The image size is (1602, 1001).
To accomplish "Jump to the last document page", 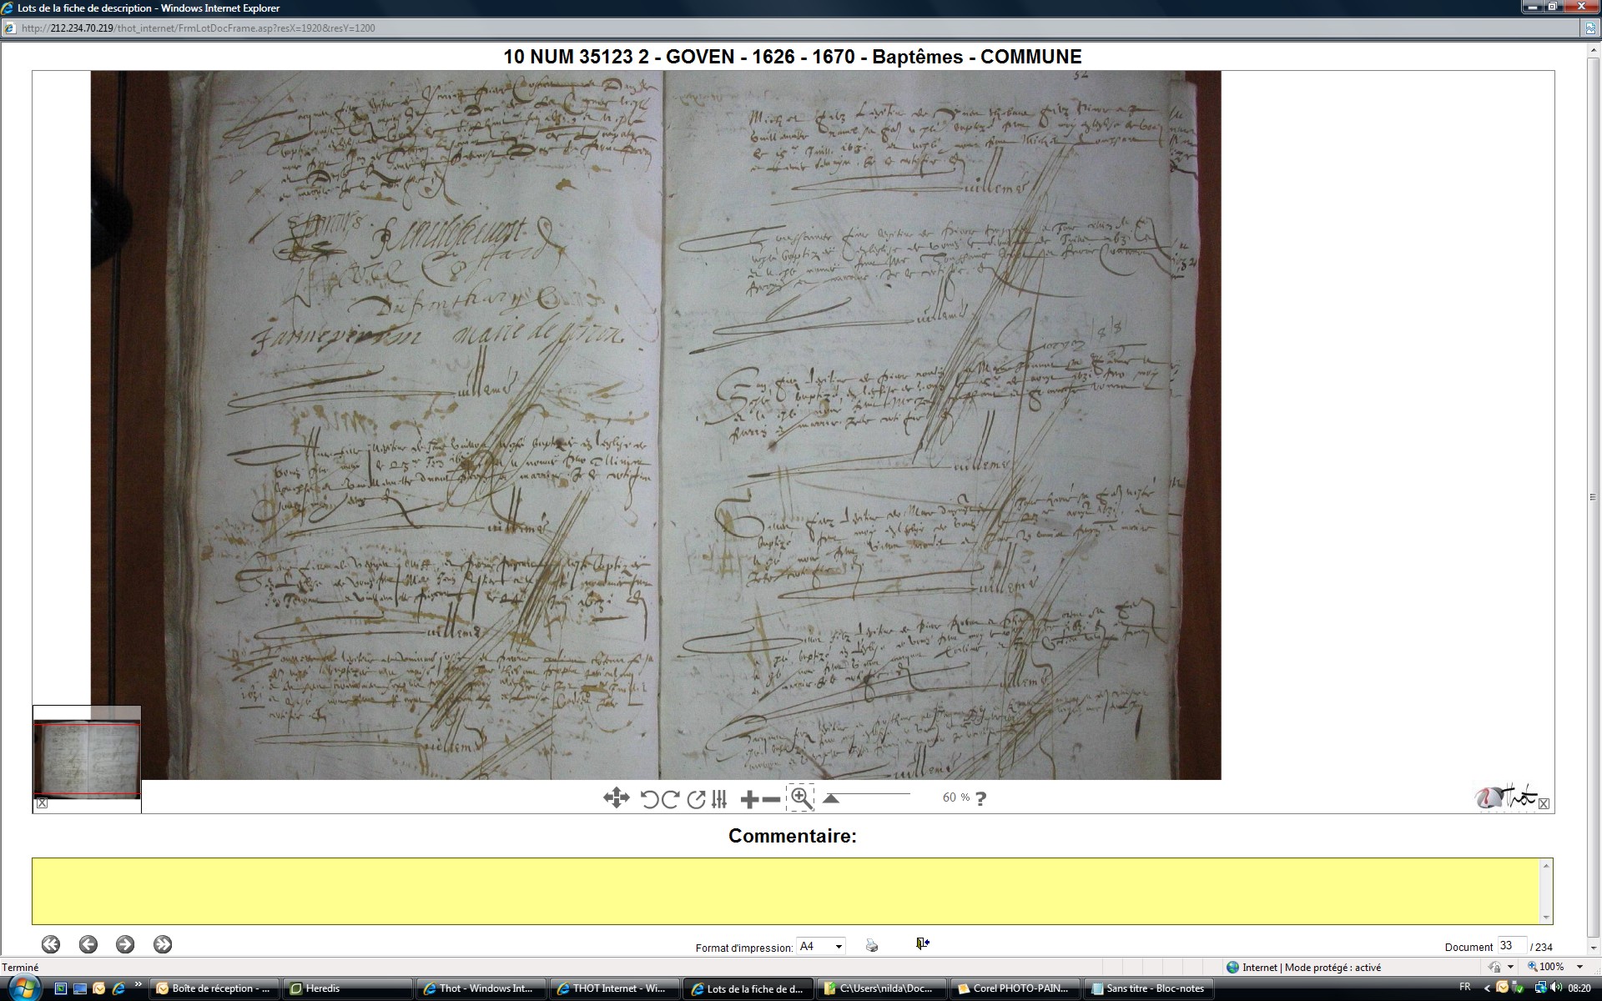I will coord(163,944).
